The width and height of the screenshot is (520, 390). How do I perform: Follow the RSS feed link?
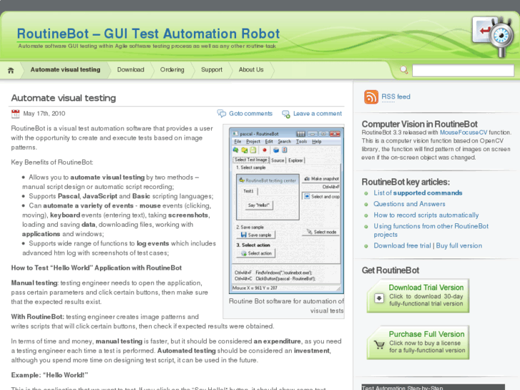[396, 97]
